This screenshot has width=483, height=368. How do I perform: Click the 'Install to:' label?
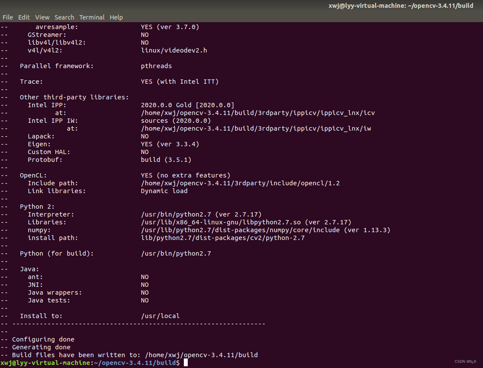tap(41, 316)
